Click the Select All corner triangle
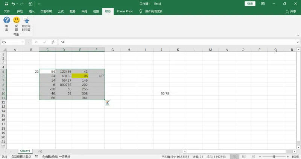 [x=4, y=50]
